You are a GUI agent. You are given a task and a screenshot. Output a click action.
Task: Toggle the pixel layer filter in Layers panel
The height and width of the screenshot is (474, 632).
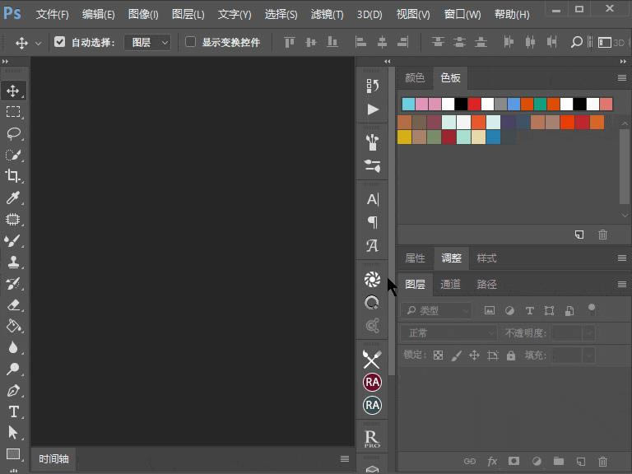pyautogui.click(x=490, y=310)
